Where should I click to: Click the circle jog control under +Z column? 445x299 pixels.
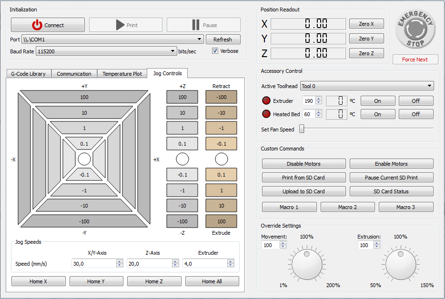tap(182, 159)
